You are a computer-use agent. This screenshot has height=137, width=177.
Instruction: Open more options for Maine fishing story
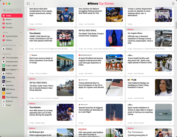(121, 24)
